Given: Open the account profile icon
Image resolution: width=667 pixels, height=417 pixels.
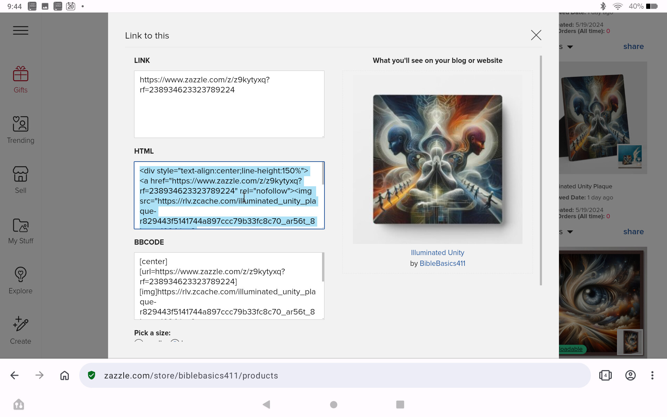Looking at the screenshot, I should pyautogui.click(x=630, y=375).
